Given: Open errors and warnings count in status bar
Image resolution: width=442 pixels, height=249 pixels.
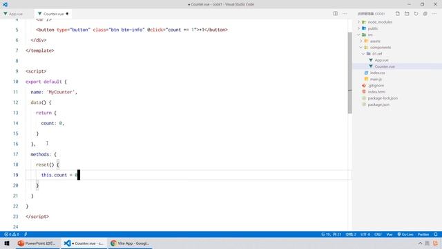Looking at the screenshot, I should [x=12, y=234].
